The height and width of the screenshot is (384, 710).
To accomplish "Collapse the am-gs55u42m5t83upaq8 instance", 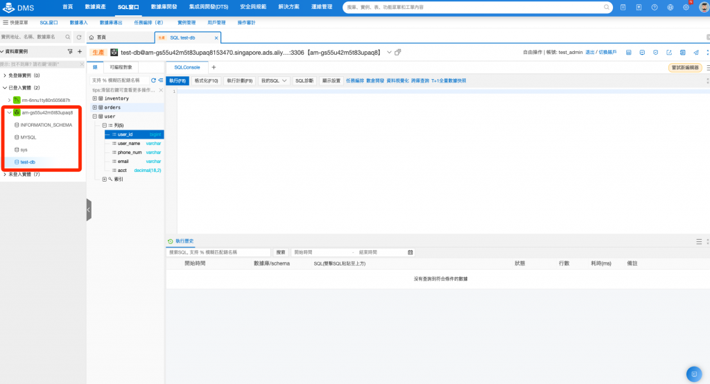I will coord(9,112).
